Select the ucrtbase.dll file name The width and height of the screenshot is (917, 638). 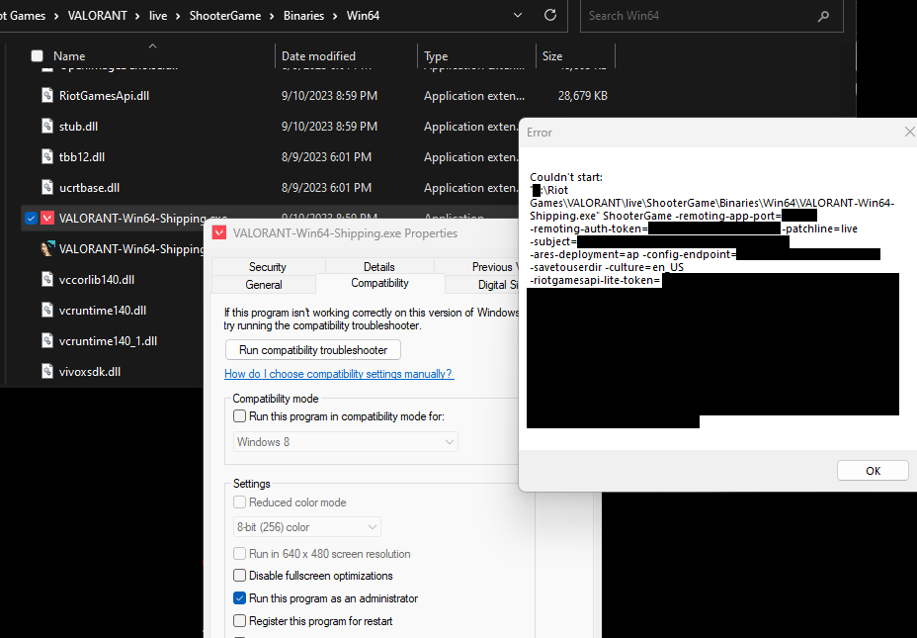click(90, 188)
